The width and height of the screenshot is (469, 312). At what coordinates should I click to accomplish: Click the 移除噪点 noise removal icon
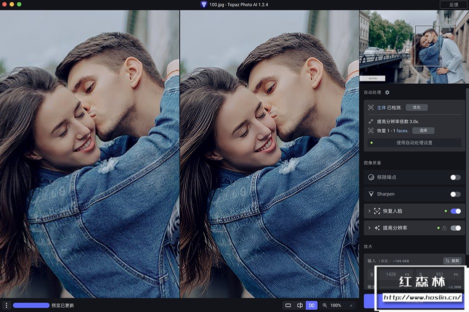(x=371, y=177)
